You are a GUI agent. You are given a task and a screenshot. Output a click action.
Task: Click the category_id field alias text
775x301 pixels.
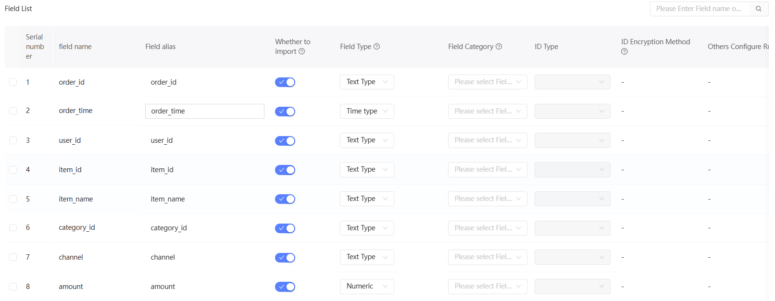[x=169, y=228]
